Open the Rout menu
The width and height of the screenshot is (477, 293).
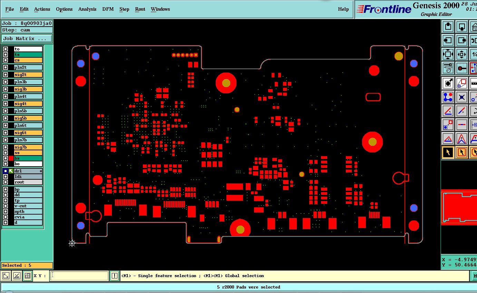pos(140,9)
